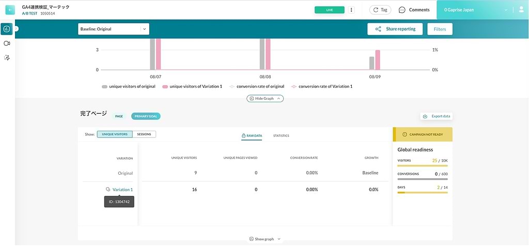Click the Variation 1 link
Viewport: 529px width, 246px height.
(x=122, y=190)
